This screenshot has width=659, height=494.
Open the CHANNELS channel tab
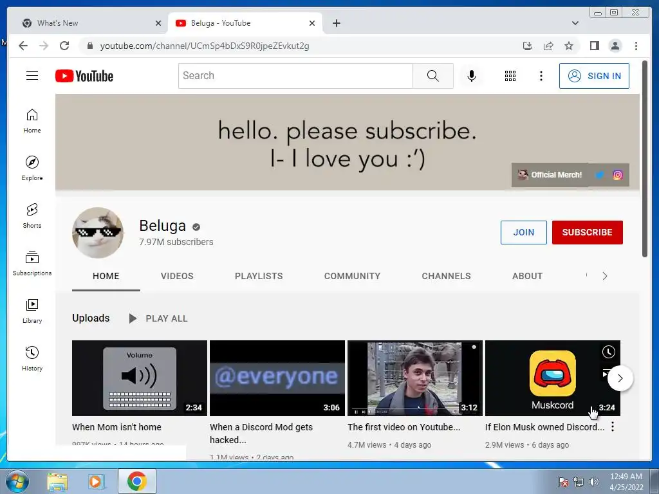click(x=446, y=276)
